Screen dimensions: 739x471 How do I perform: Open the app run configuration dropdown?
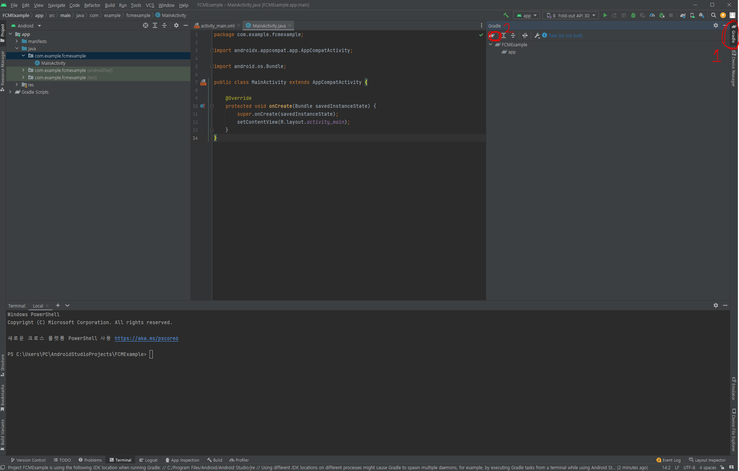(527, 16)
